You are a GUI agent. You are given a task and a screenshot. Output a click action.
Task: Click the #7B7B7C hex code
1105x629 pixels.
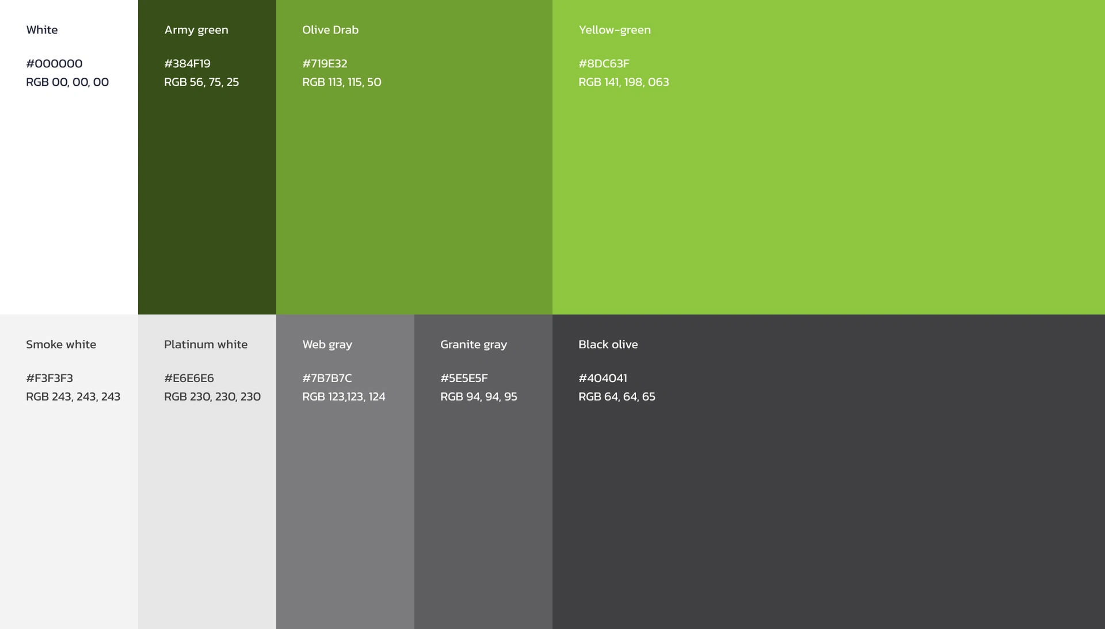(327, 378)
